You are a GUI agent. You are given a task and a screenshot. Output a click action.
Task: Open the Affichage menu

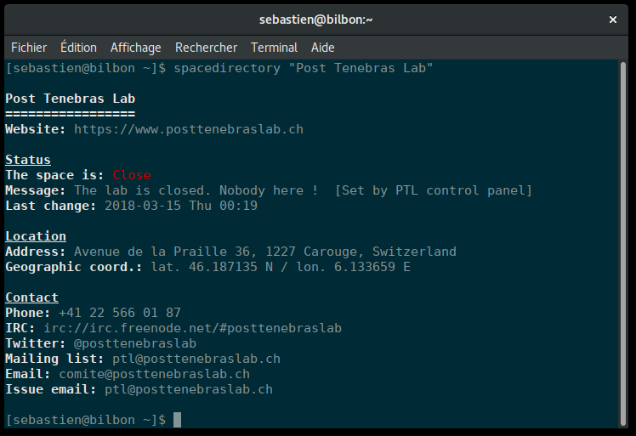click(x=135, y=48)
